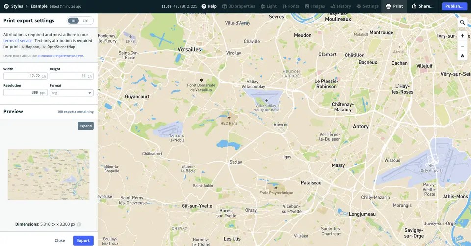Click the Resolution input field
471x246 pixels.
pyautogui.click(x=25, y=93)
